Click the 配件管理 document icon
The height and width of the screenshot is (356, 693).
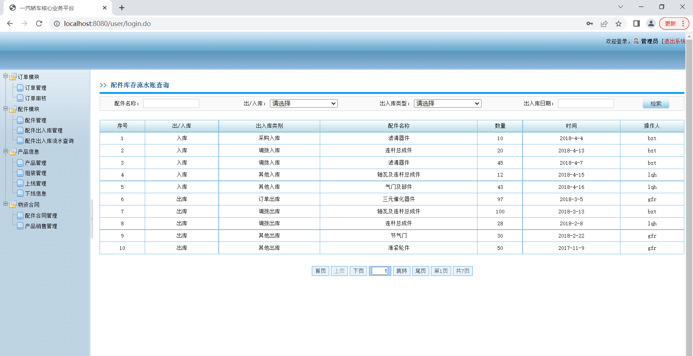pyautogui.click(x=20, y=120)
